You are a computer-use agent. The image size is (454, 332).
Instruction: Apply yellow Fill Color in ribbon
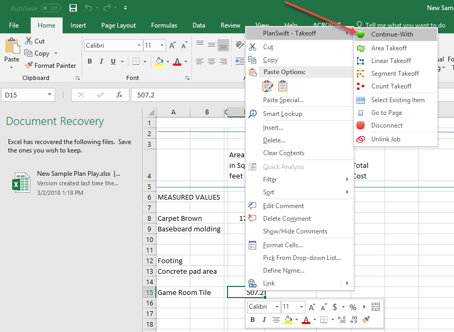pos(159,61)
